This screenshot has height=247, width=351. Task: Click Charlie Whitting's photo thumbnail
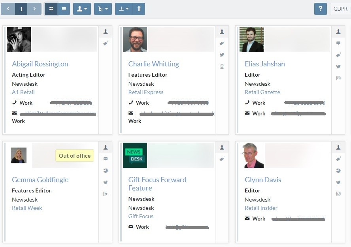pyautogui.click(x=135, y=40)
